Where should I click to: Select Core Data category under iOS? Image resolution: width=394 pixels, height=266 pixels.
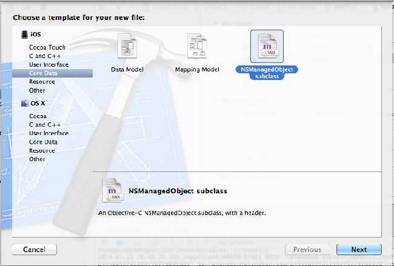[x=53, y=73]
